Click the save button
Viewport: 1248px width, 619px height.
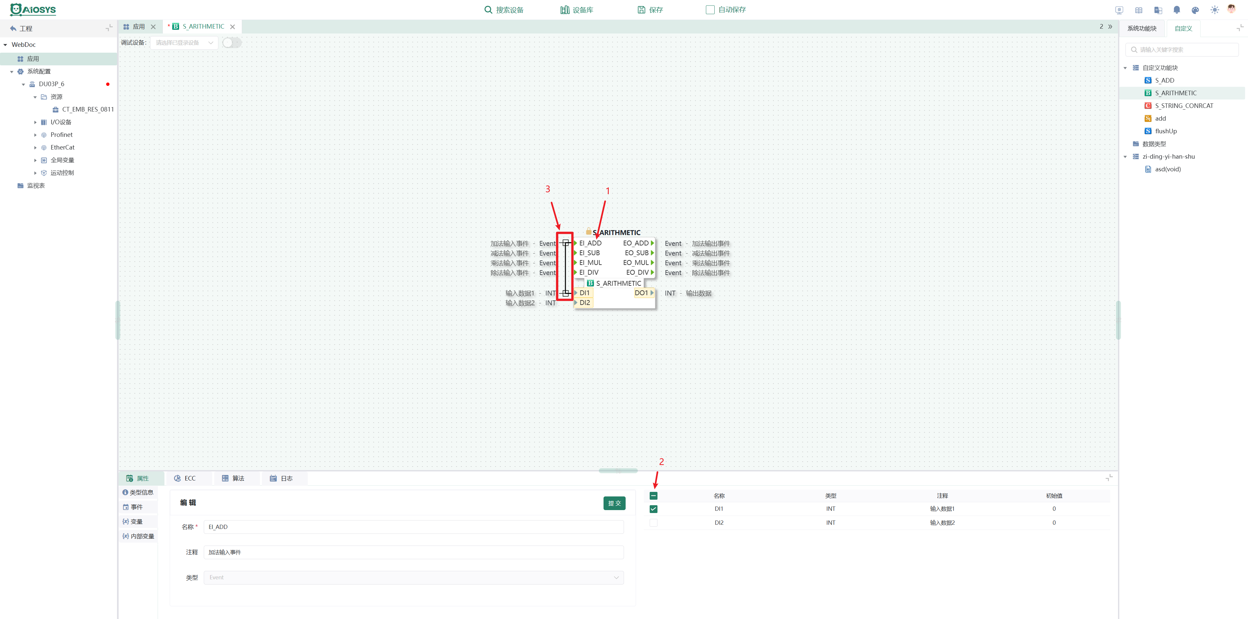tap(650, 10)
